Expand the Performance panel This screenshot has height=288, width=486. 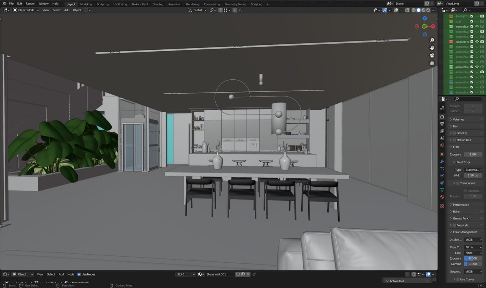click(x=461, y=205)
